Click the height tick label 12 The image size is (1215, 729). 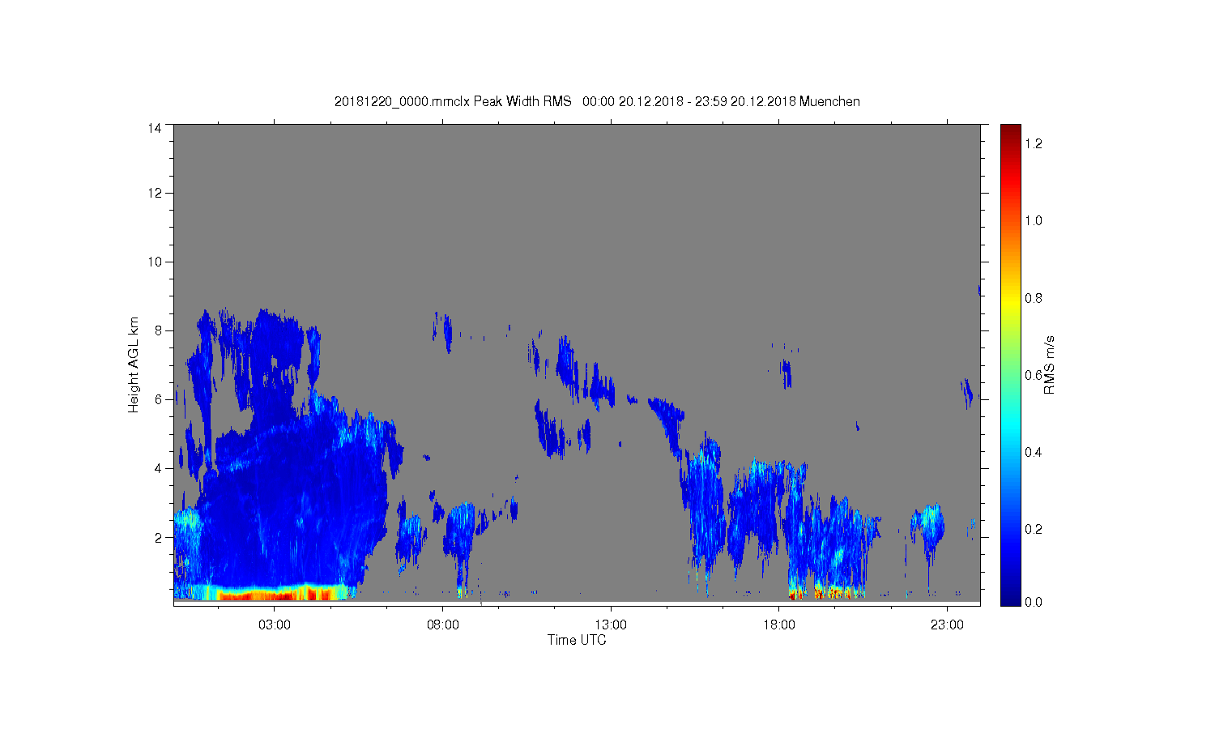click(154, 193)
